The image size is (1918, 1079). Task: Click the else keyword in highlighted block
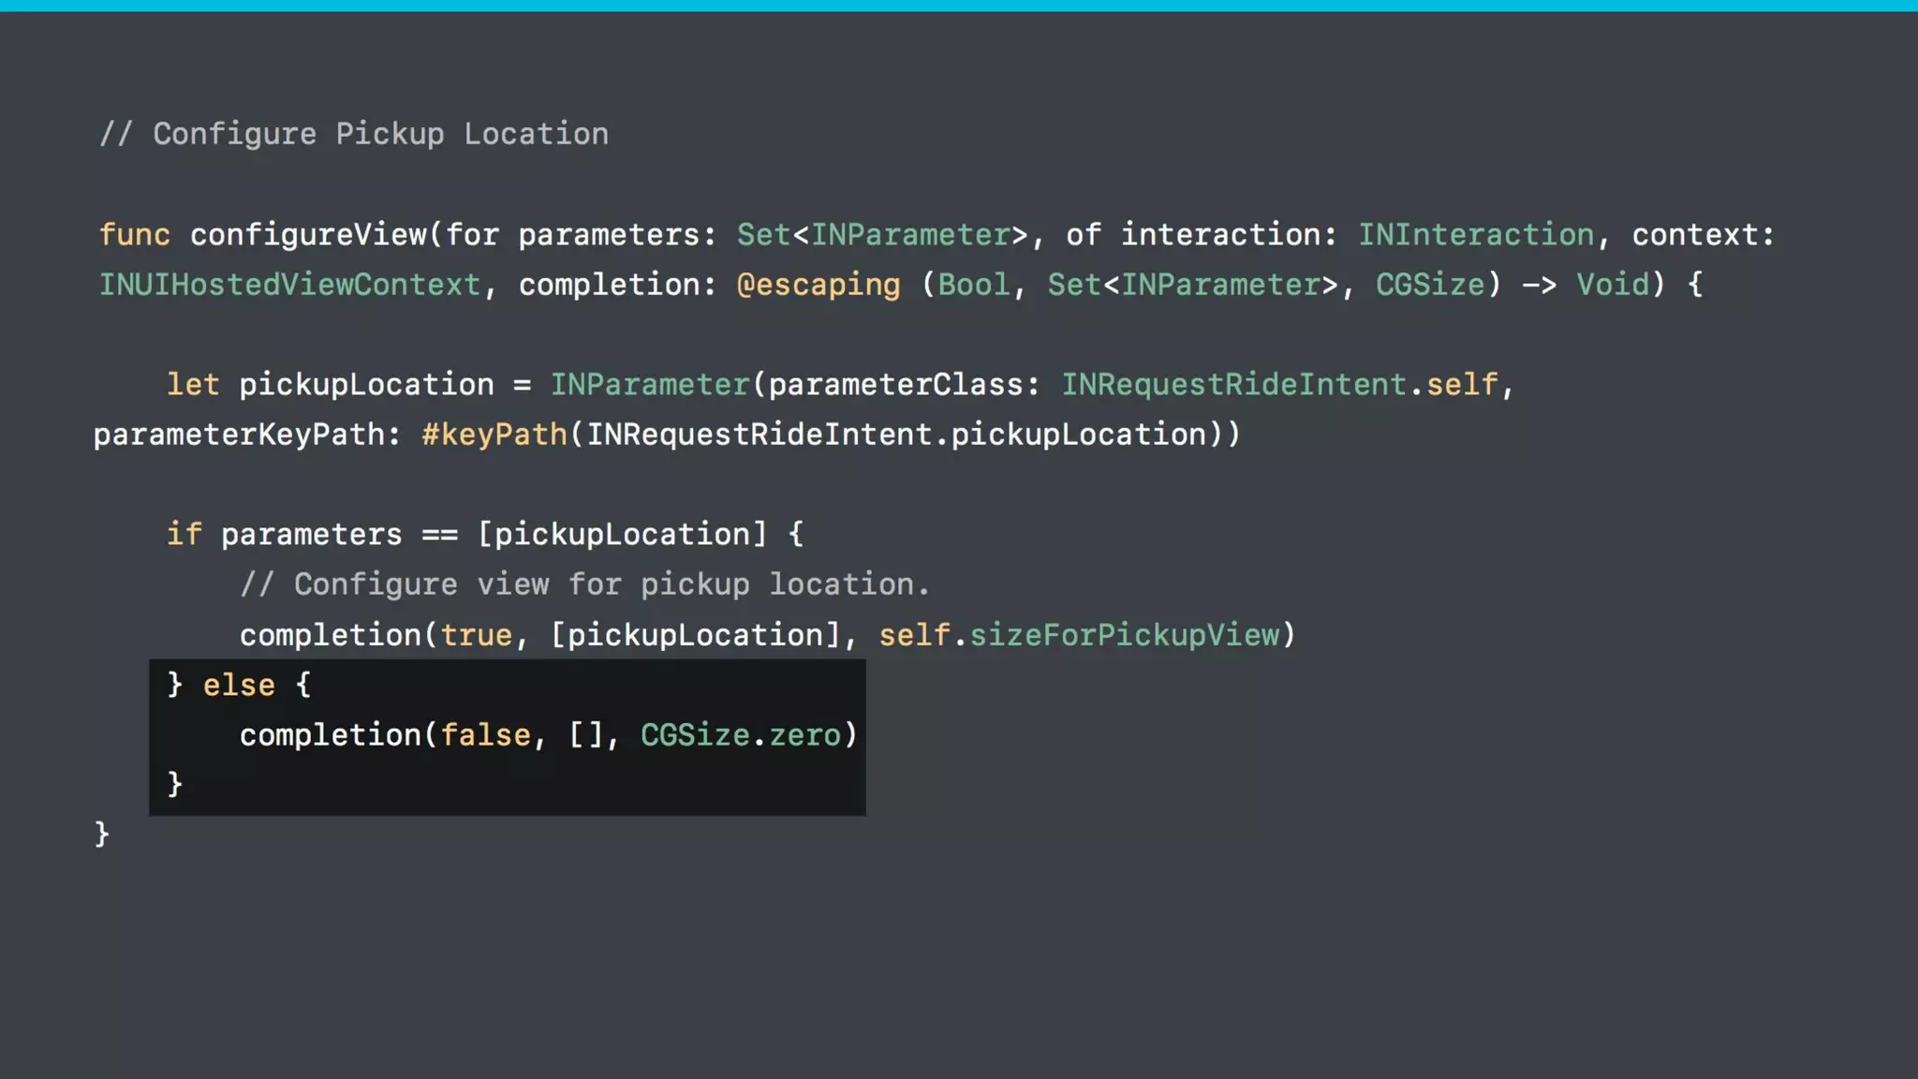(239, 686)
